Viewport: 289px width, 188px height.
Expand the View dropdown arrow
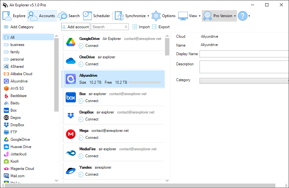tap(200, 16)
